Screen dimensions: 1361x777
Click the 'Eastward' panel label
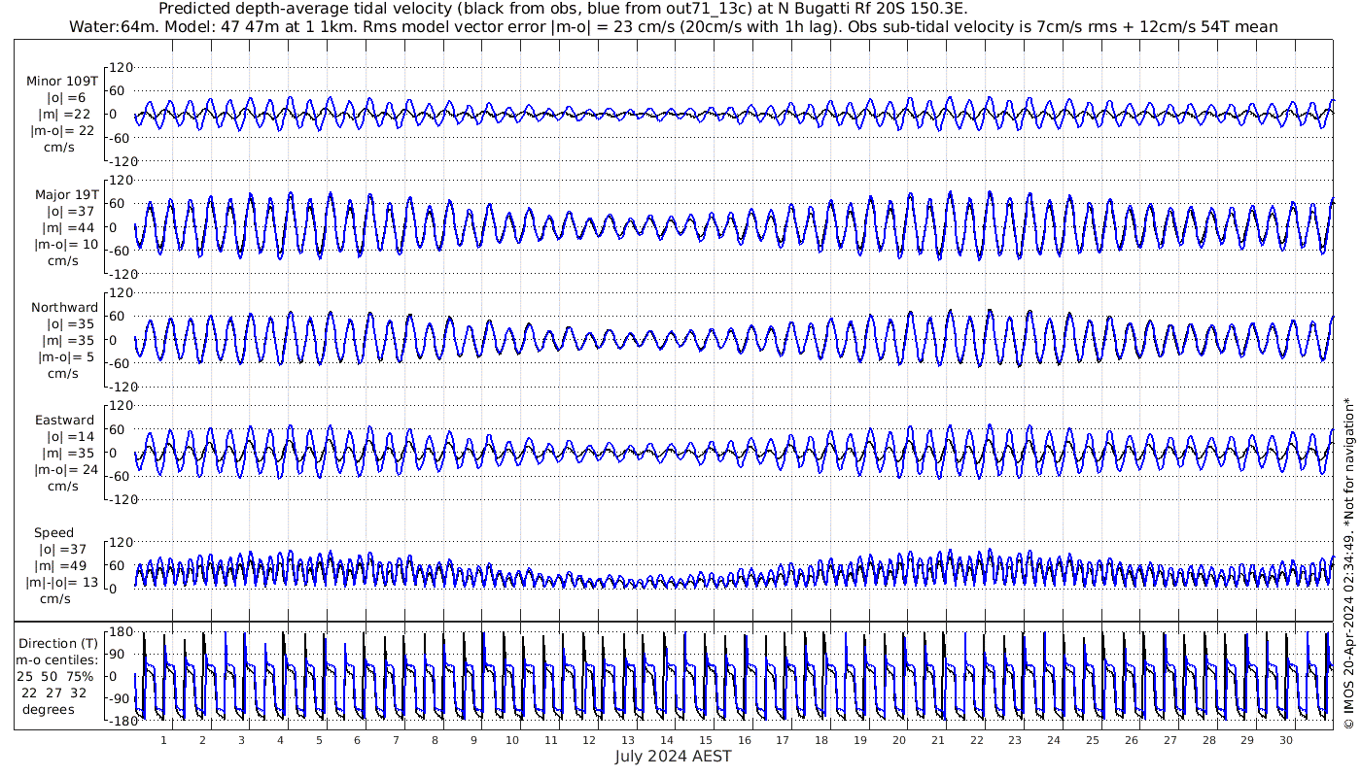[65, 421]
